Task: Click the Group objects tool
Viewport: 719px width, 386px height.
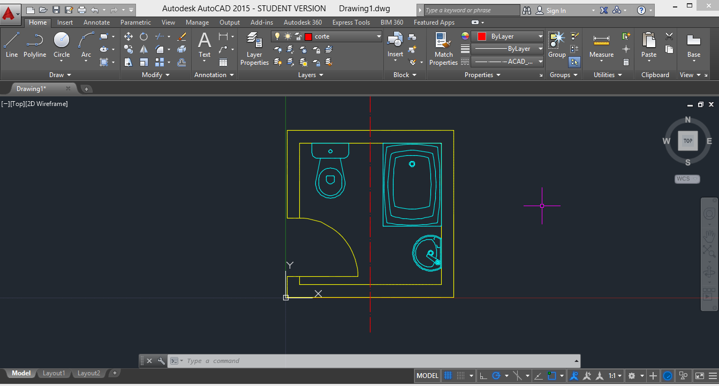Action: point(557,45)
